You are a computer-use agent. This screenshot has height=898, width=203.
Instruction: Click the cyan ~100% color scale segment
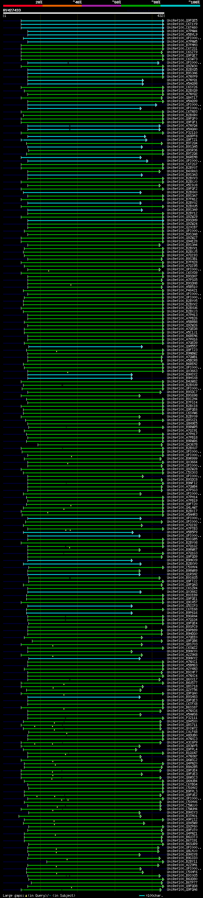point(180,6)
